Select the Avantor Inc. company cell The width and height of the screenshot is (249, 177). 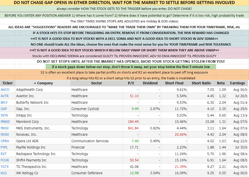(43, 96)
